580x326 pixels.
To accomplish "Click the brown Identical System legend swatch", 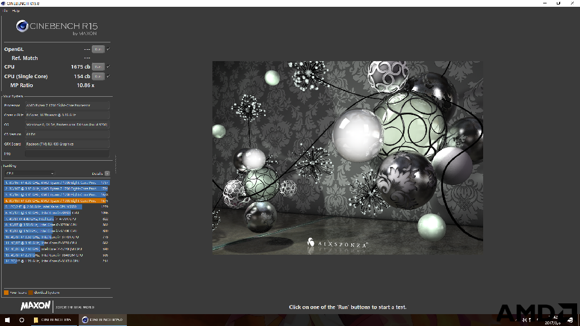I will pos(31,293).
